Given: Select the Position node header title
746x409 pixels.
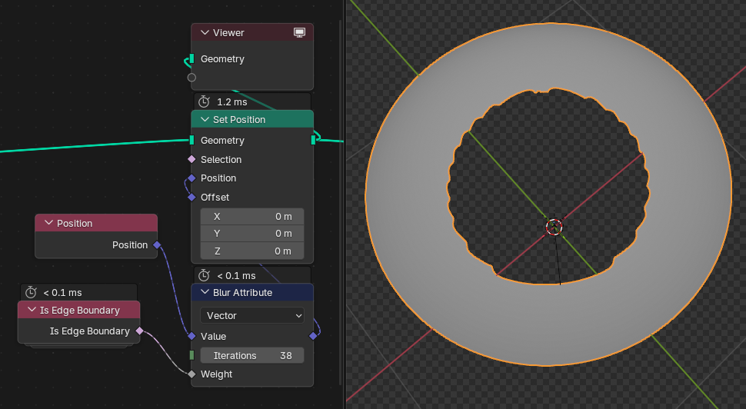Looking at the screenshot, I should tap(75, 224).
